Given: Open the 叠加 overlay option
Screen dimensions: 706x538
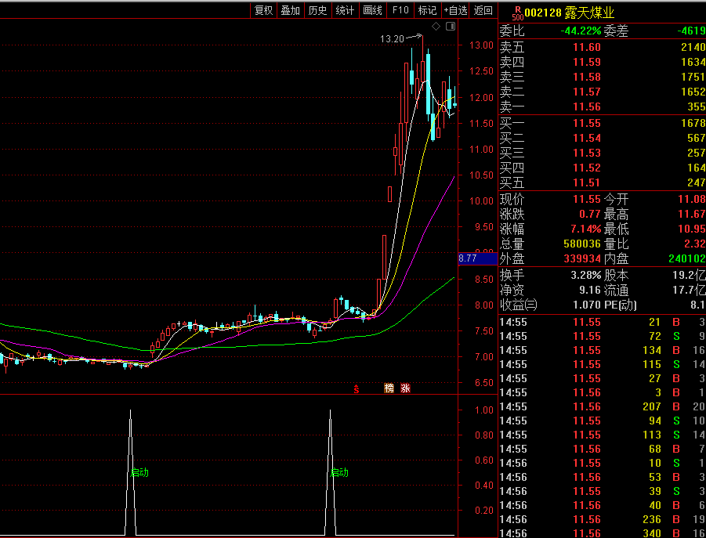Looking at the screenshot, I should (x=291, y=10).
